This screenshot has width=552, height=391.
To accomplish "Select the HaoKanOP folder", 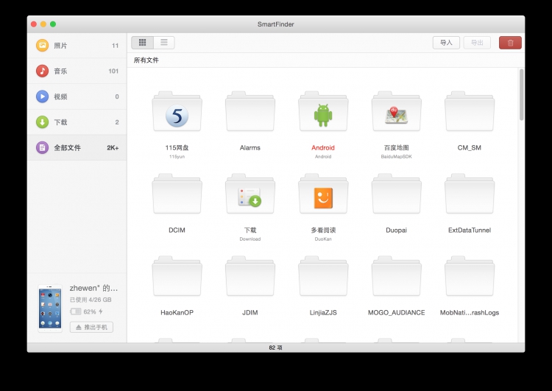I will (177, 276).
